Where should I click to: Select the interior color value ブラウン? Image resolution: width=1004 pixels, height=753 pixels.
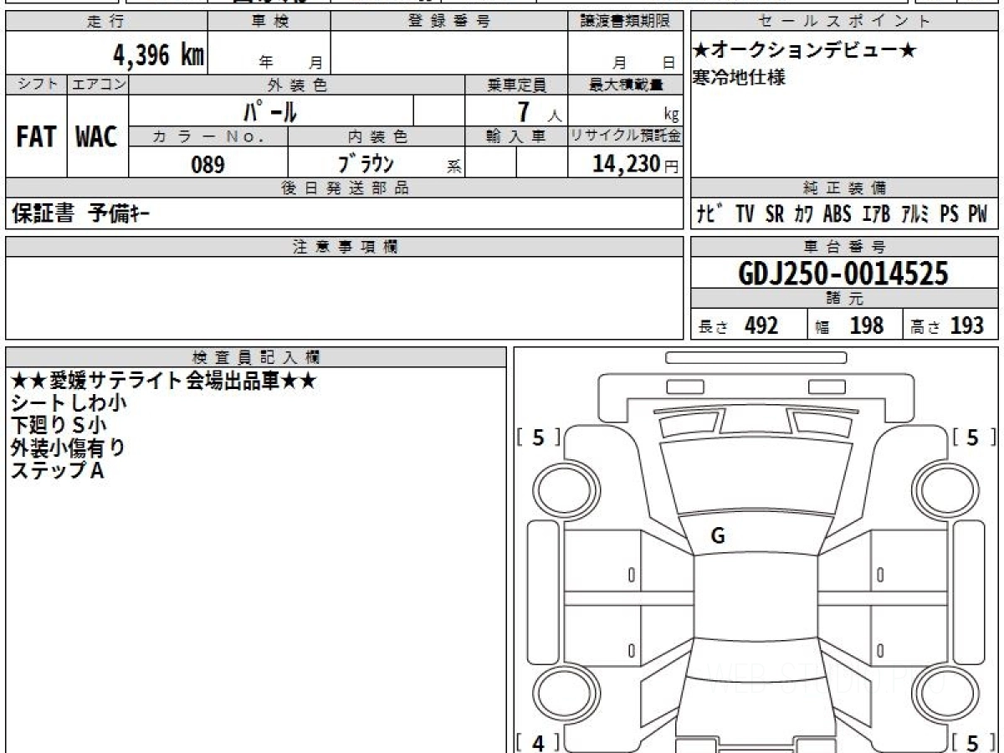(x=366, y=163)
